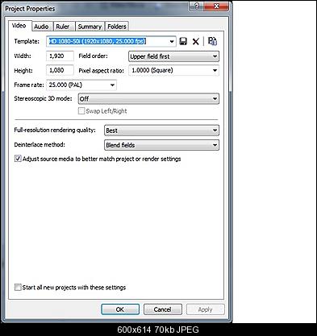Switch to the Video tab
Viewport: 317px width, 336px height.
[x=19, y=26]
